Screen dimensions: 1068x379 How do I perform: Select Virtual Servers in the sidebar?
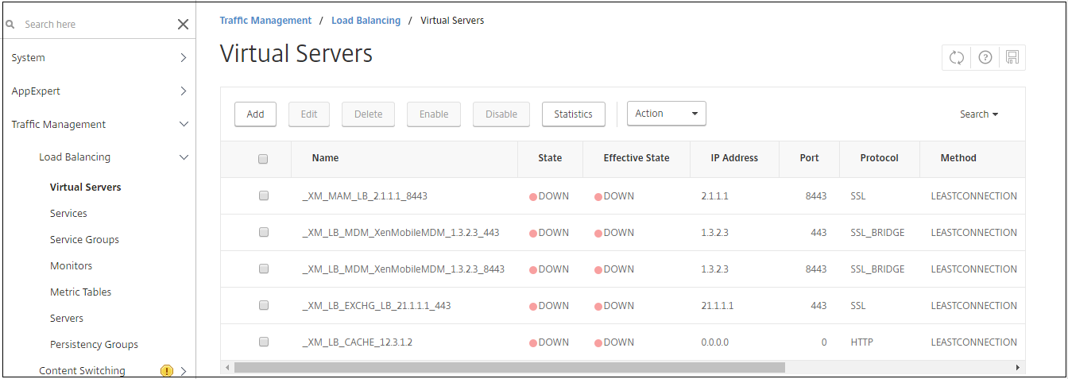[x=85, y=188]
